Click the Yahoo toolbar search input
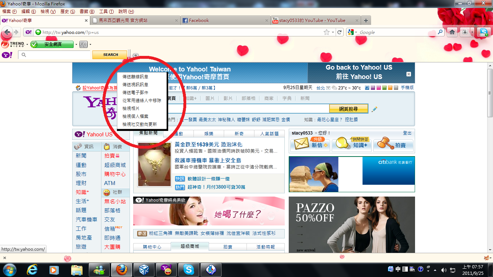Image resolution: width=493 pixels, height=277 pixels. (54, 55)
